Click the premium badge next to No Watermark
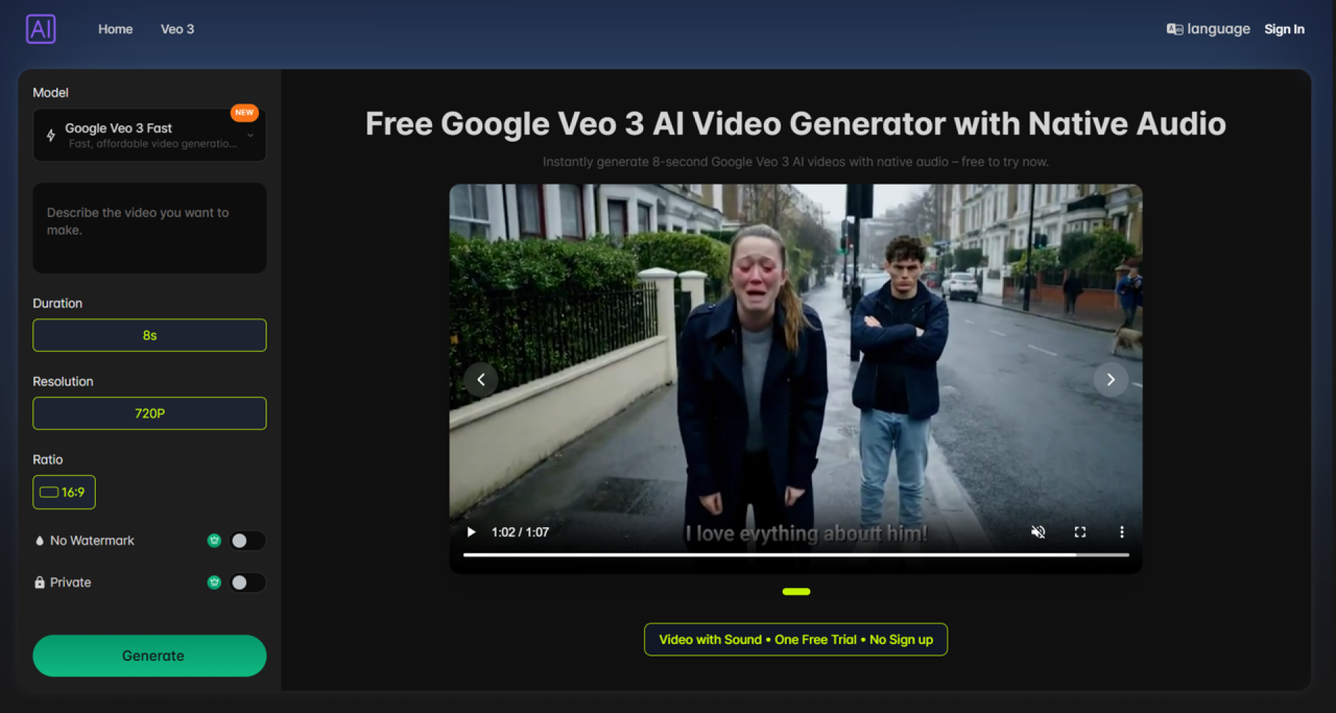The height and width of the screenshot is (713, 1336). (214, 540)
